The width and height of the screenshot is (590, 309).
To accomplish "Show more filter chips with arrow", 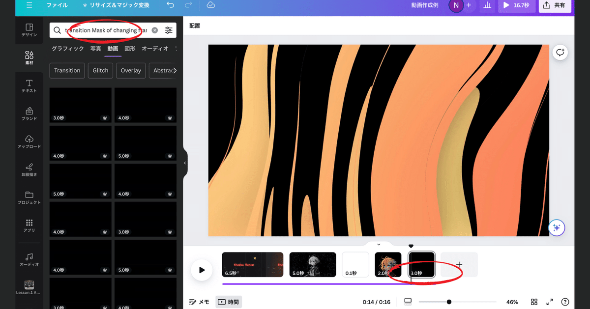I will tap(175, 70).
